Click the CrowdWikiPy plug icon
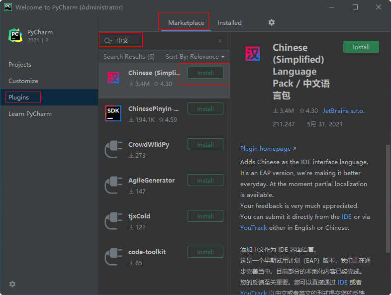This screenshot has width=391, height=295. tap(113, 149)
